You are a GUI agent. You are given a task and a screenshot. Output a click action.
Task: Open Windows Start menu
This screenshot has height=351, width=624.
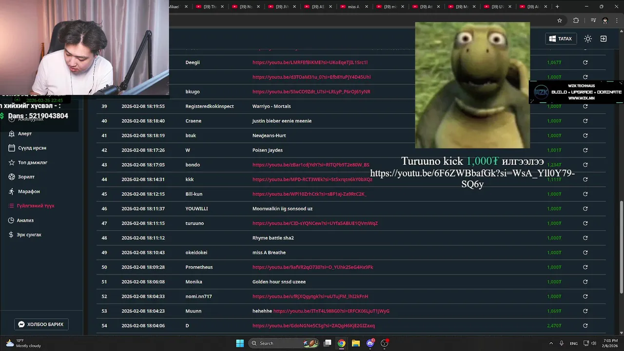point(240,343)
